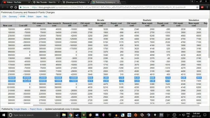
Task: Show hidden system tray icons
Action: coord(180,115)
